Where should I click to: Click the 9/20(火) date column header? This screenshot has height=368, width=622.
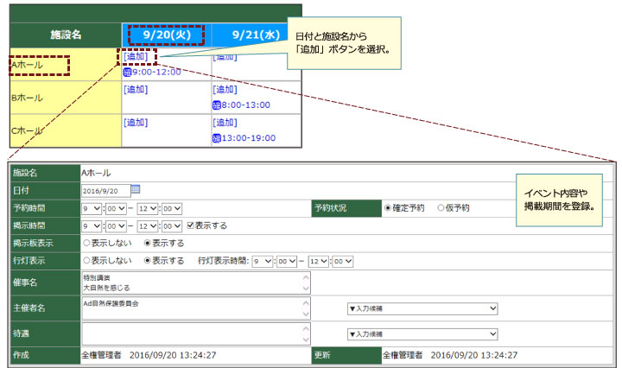[x=165, y=35]
